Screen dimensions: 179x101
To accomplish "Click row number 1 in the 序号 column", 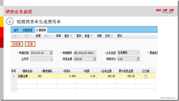I will click(14, 76).
